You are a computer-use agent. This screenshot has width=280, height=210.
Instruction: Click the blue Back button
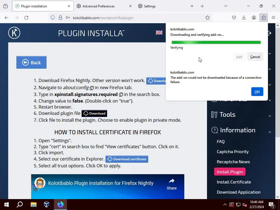31,62
